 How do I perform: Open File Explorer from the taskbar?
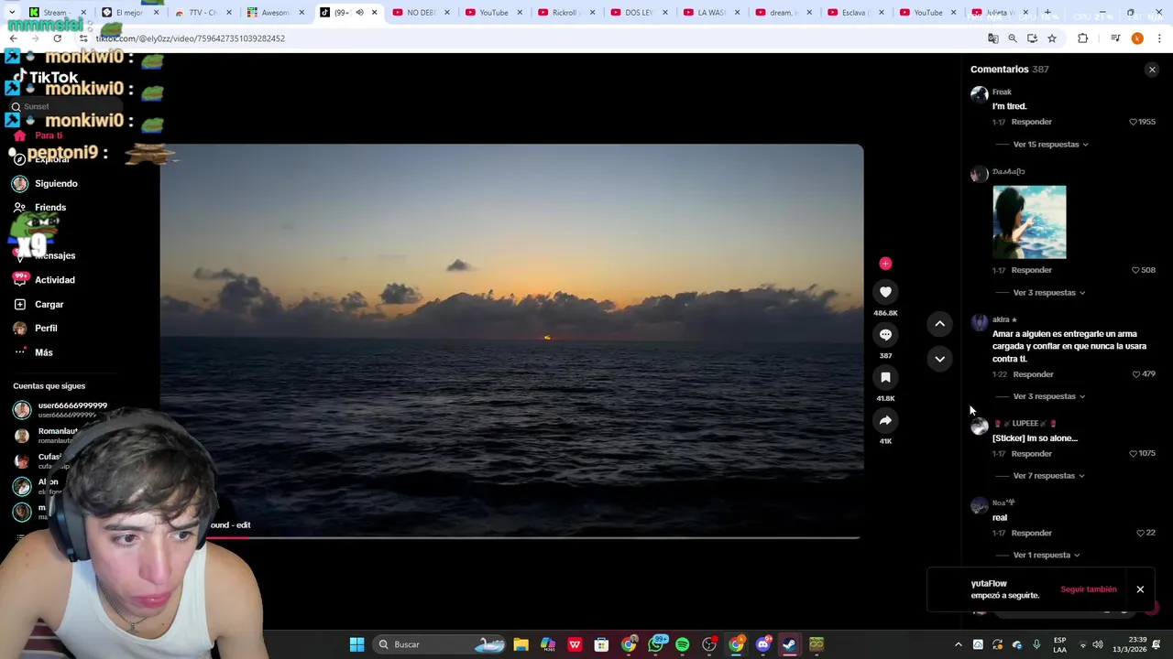pos(521,644)
